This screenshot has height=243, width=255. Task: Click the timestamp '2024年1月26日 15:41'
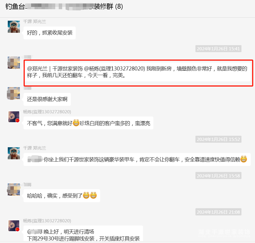tap(218, 49)
